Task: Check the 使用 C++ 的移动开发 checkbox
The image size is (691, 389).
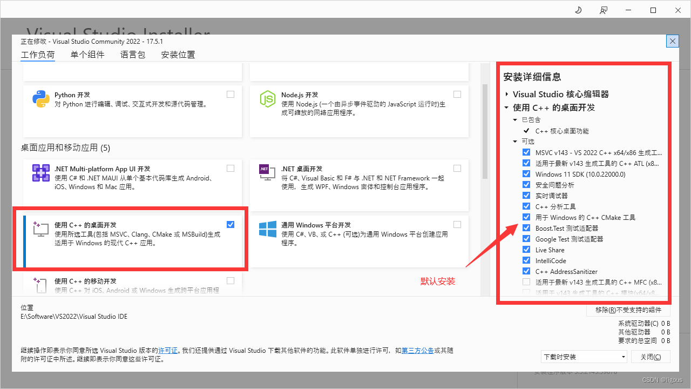Action: pyautogui.click(x=231, y=280)
